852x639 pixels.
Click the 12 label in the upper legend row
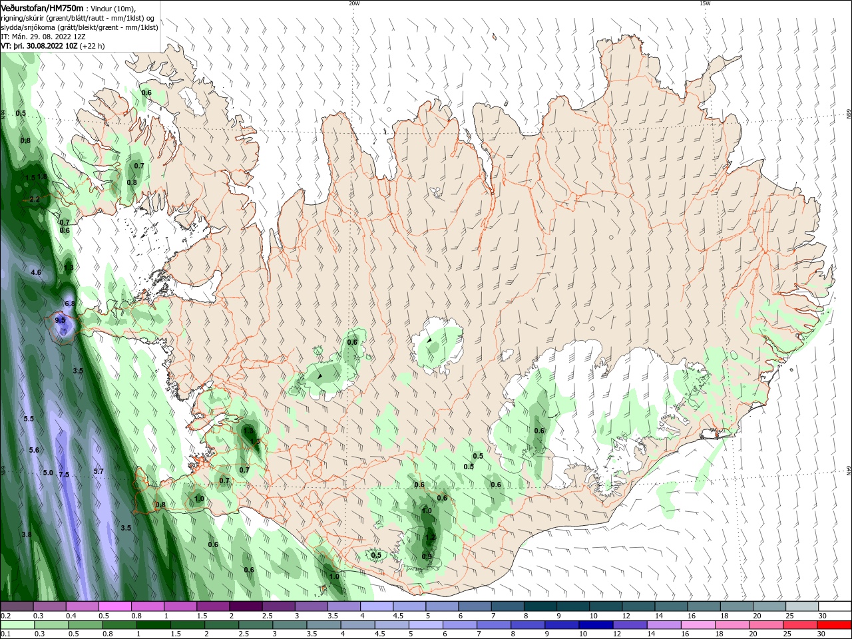[x=626, y=616]
